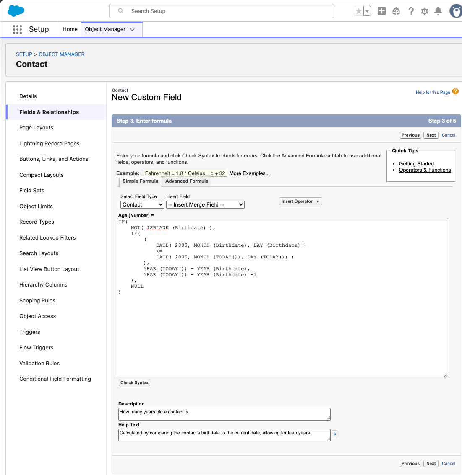Expand the favorites list dropdown arrow

367,11
